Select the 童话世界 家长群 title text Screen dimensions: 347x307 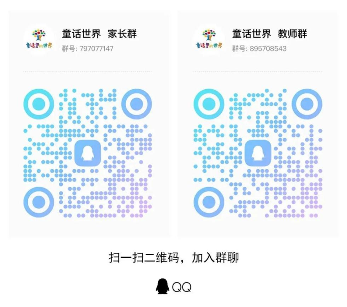point(99,34)
